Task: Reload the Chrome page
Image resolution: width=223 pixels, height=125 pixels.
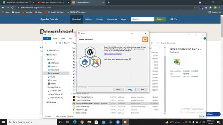Action: click(x=13, y=8)
